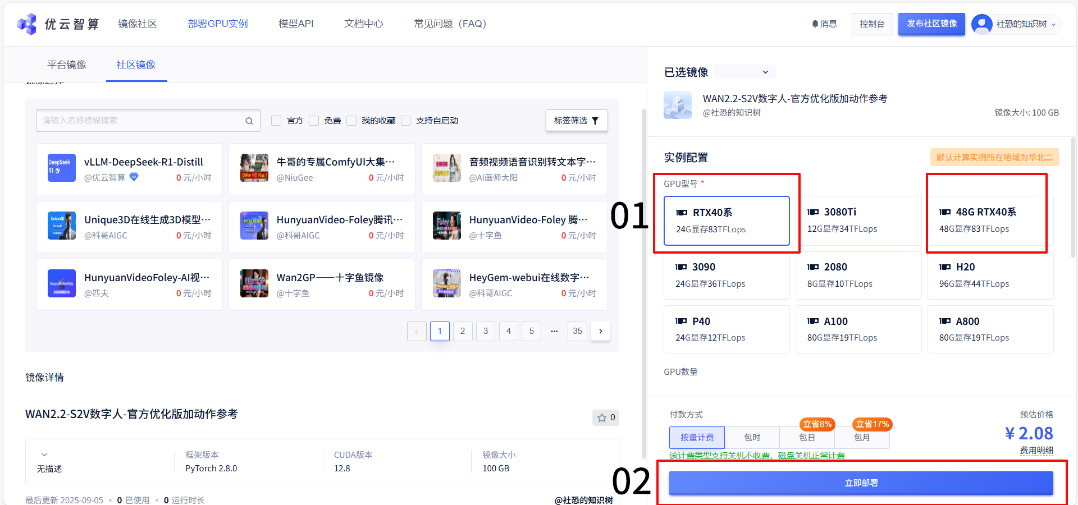The height and width of the screenshot is (505, 1078).
Task: Click the GPU icon on 3090 card
Action: coord(681,267)
